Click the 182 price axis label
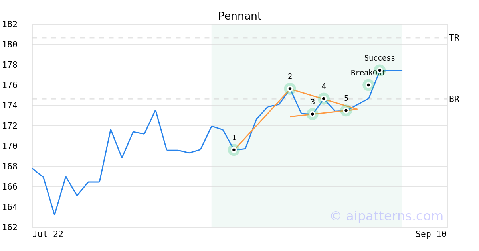This screenshot has width=479, height=251. coord(10,24)
